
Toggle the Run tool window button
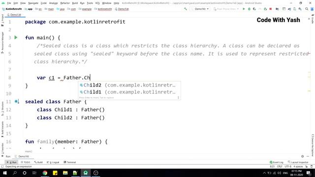pos(11,162)
